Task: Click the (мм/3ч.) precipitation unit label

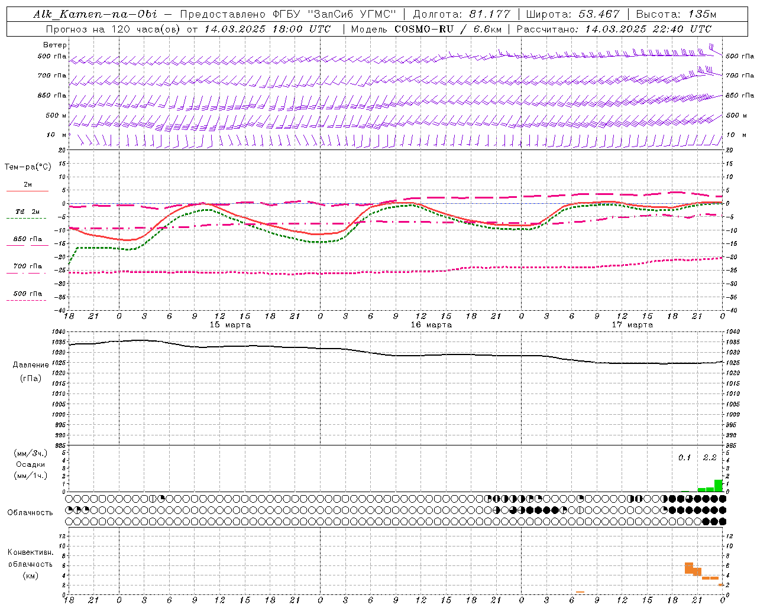Action: (31, 454)
